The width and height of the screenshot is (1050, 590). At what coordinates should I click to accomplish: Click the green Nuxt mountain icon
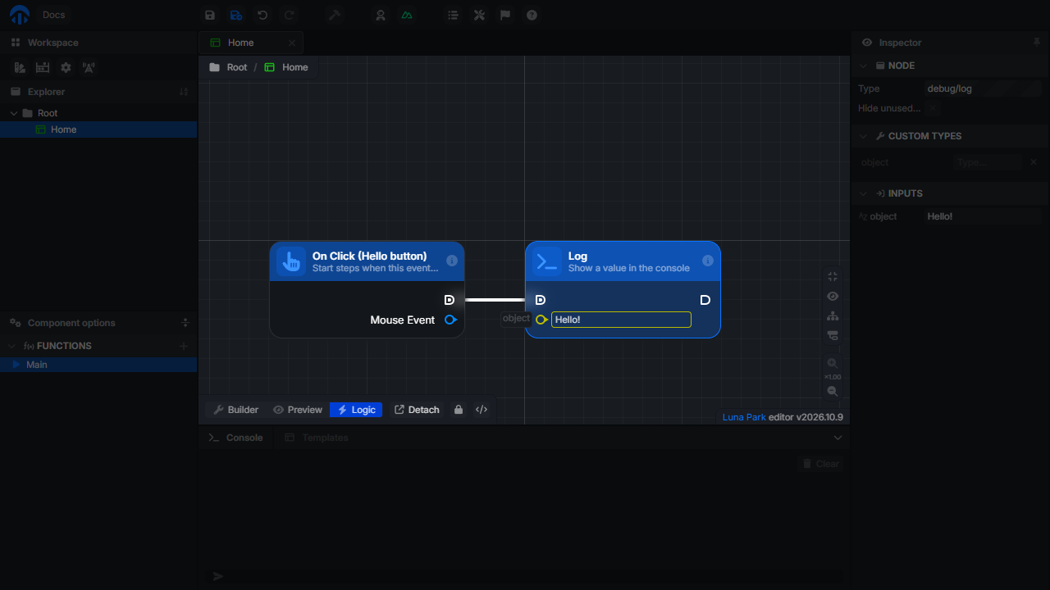click(x=407, y=15)
